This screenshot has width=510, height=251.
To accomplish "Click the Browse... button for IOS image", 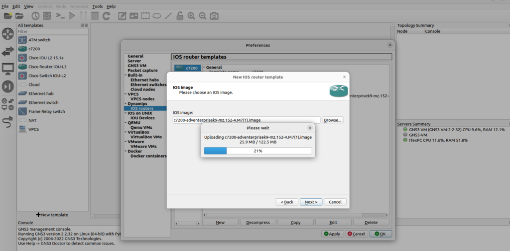I will click(x=333, y=120).
